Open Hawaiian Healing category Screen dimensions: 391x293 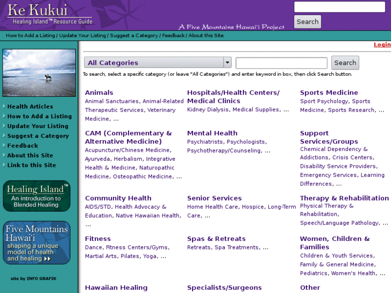pos(116,288)
